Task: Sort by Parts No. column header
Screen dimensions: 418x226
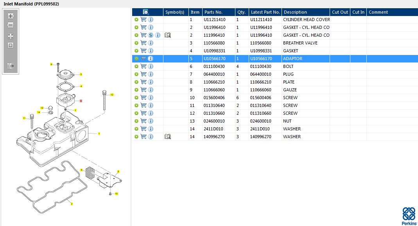Action: (219, 12)
